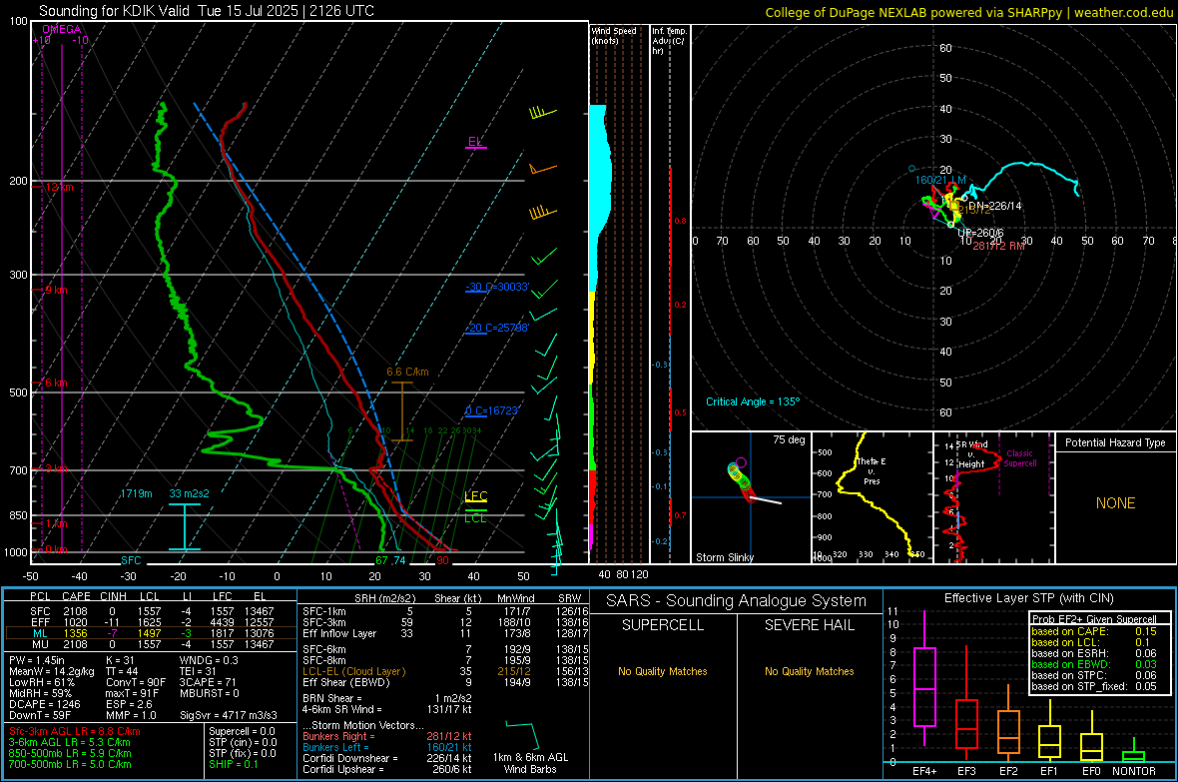
Task: Click the SUPERCELL analogue column header
Action: (x=663, y=625)
